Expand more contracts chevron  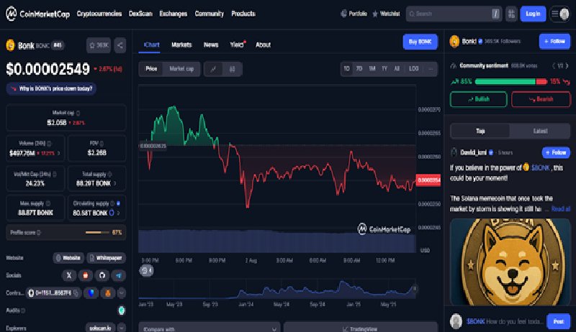(122, 292)
